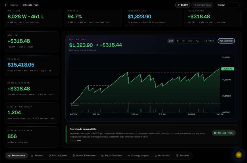Click the +$318.44 equity change figure
This screenshot has height=163, width=247.
click(111, 45)
